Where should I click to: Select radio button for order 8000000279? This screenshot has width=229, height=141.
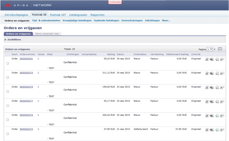click(8, 77)
